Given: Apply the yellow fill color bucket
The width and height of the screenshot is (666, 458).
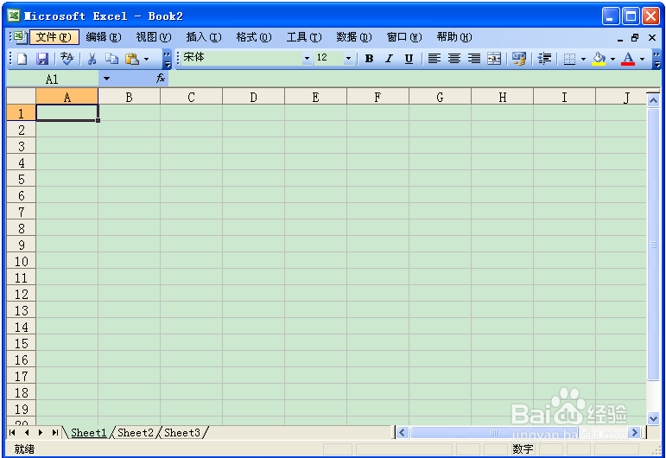Looking at the screenshot, I should (599, 59).
